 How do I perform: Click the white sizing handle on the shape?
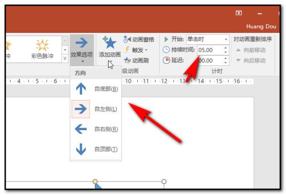click(x=164, y=181)
